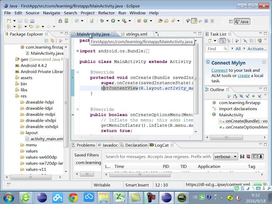The width and height of the screenshot is (272, 204).
Task: Toggle Scheduled view in Task List
Action: point(229,41)
